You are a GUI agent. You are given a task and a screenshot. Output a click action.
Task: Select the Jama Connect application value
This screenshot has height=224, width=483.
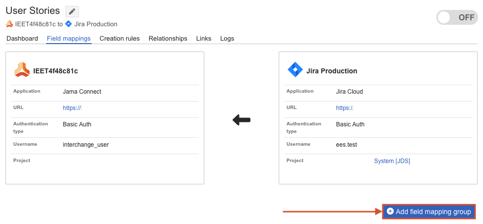click(82, 91)
